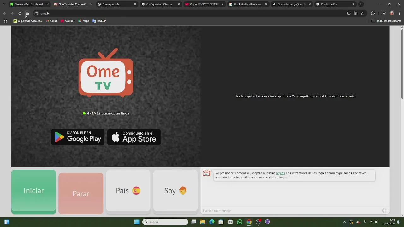Close the Nueva pestaña tab
404x227 pixels.
[x=135, y=4]
